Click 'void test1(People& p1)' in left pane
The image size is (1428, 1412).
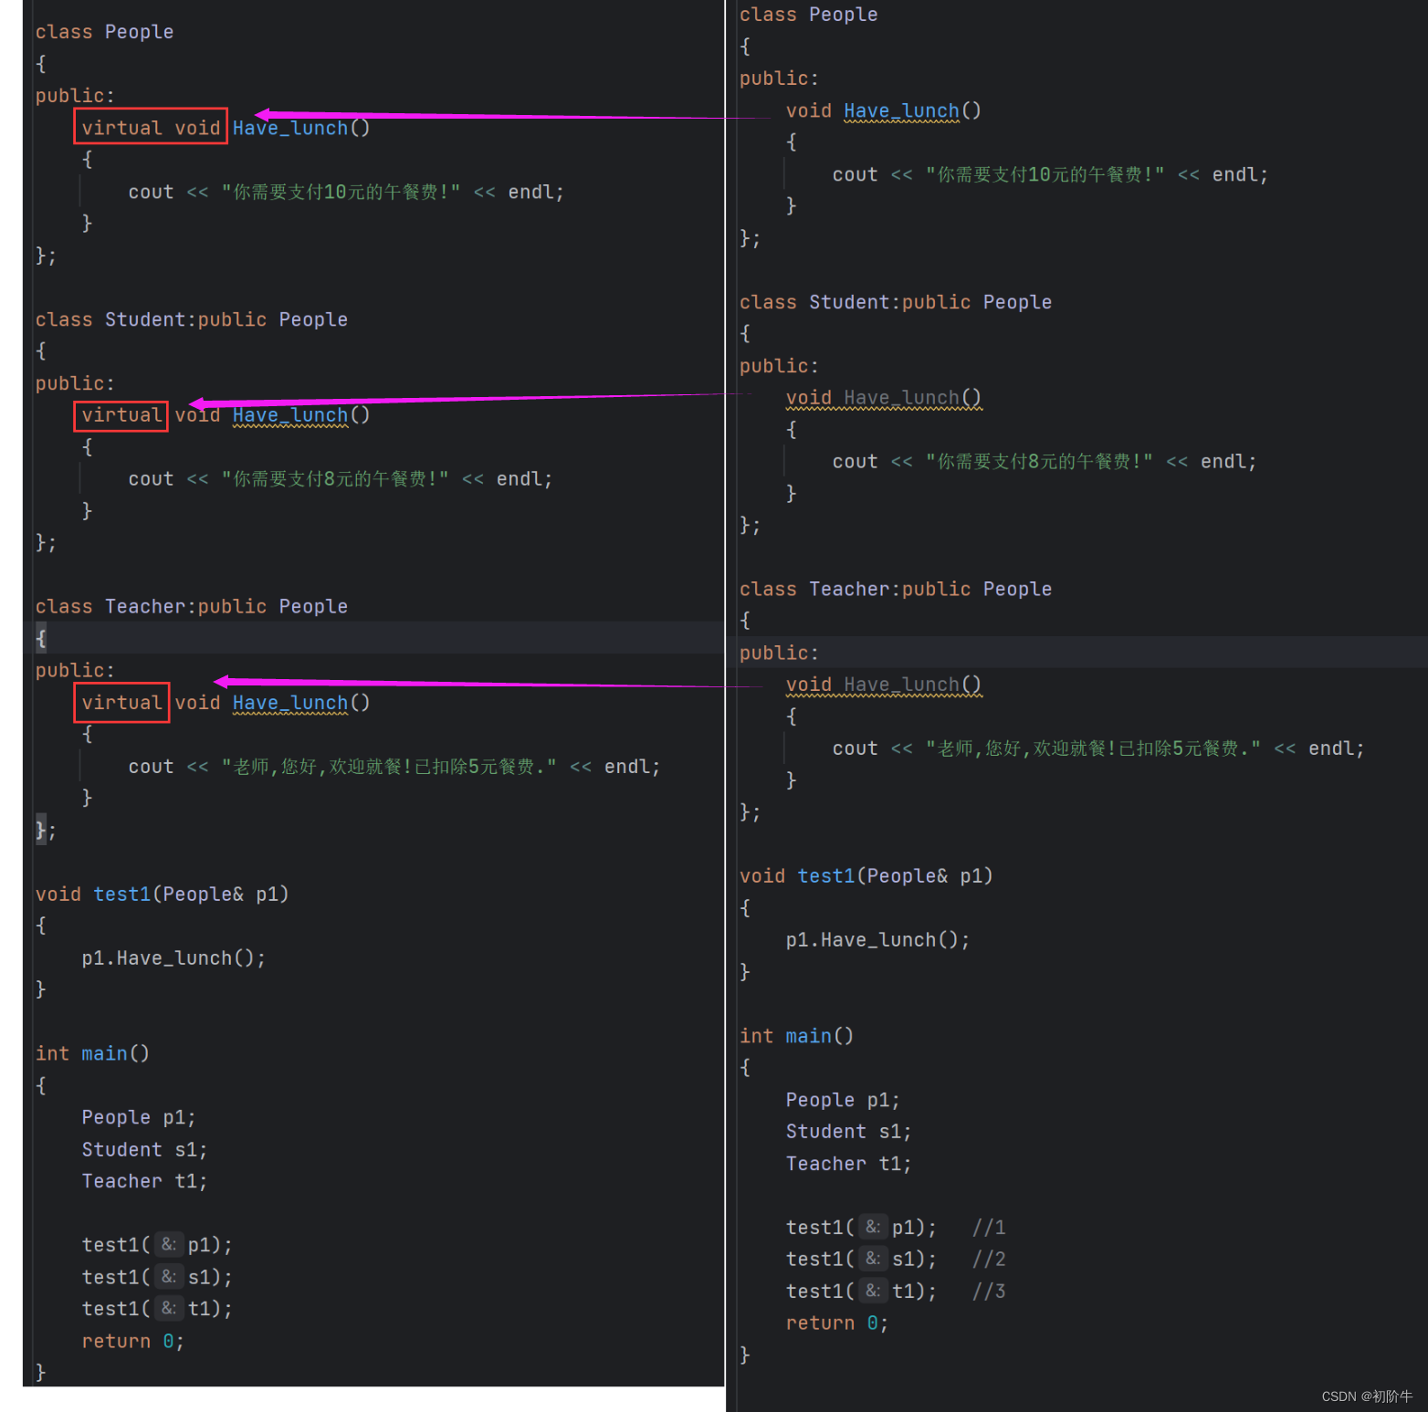(x=162, y=894)
